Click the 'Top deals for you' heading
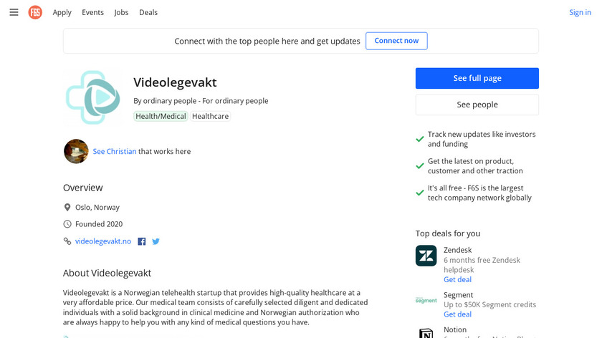602x338 pixels. tap(448, 233)
